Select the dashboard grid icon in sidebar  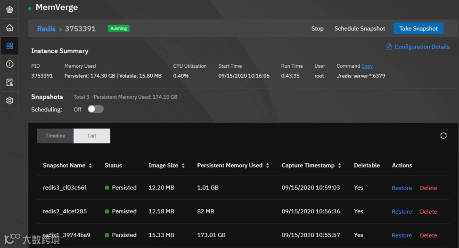tap(9, 46)
